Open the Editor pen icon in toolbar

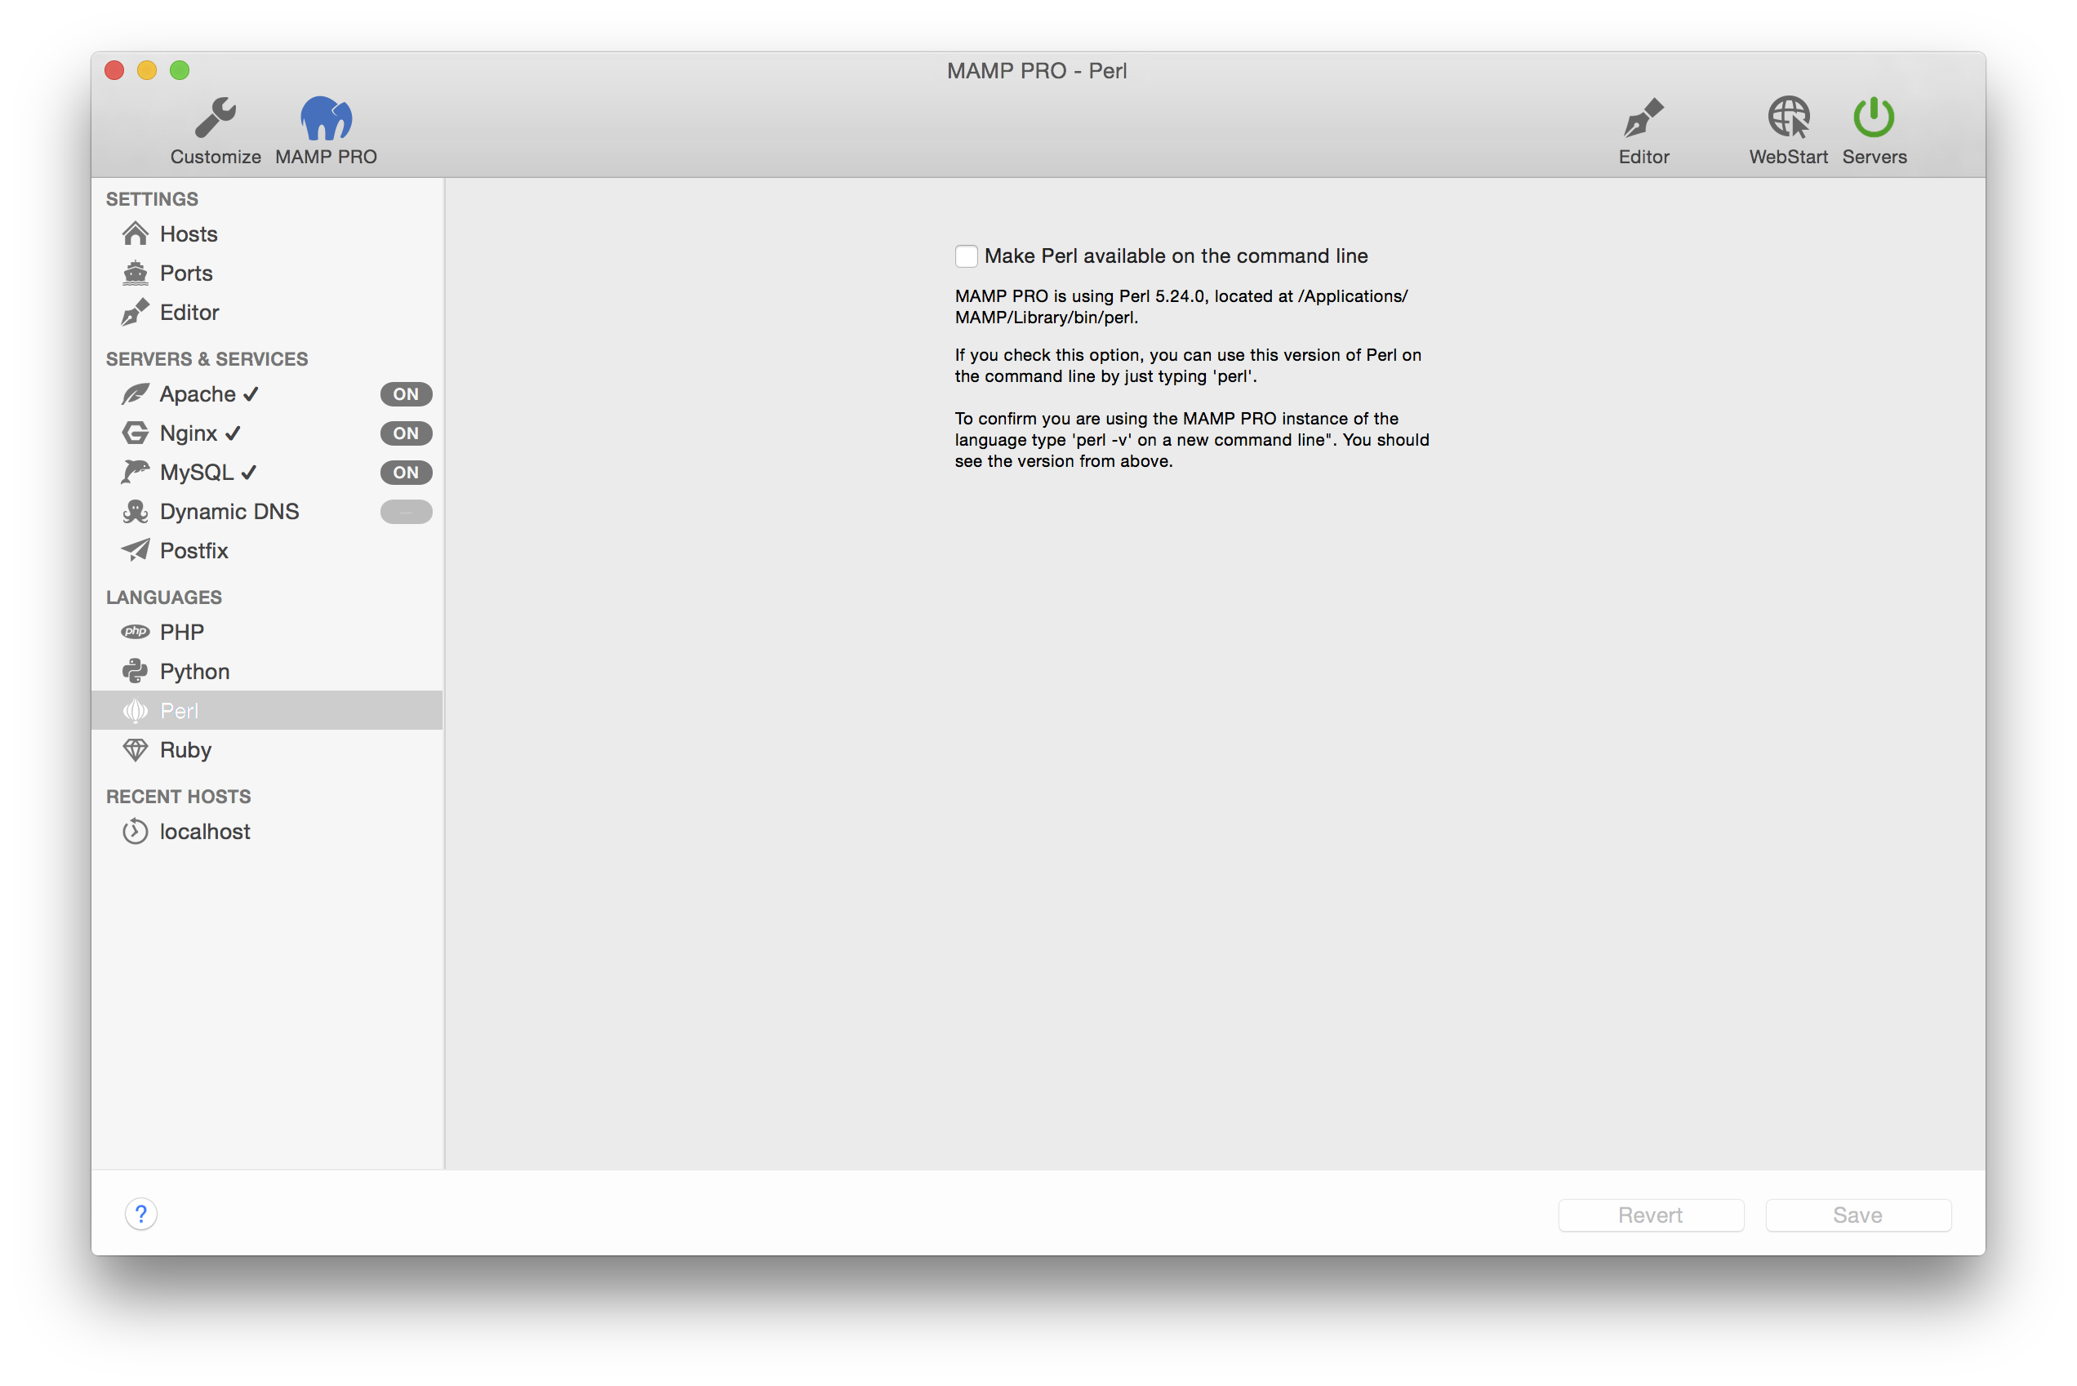tap(1643, 118)
